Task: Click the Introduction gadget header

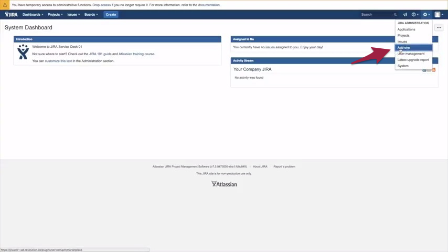Action: point(118,39)
